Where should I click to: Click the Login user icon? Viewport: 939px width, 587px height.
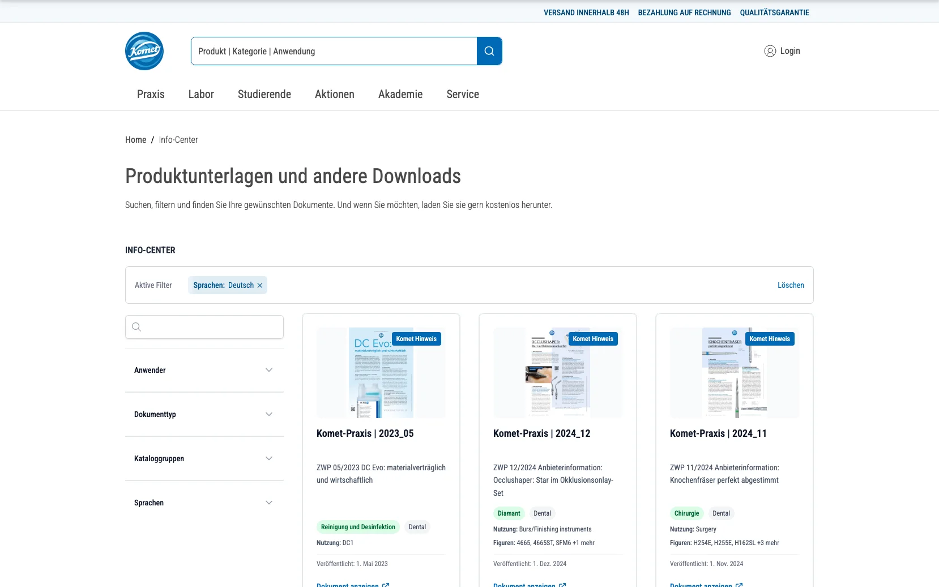pos(770,51)
